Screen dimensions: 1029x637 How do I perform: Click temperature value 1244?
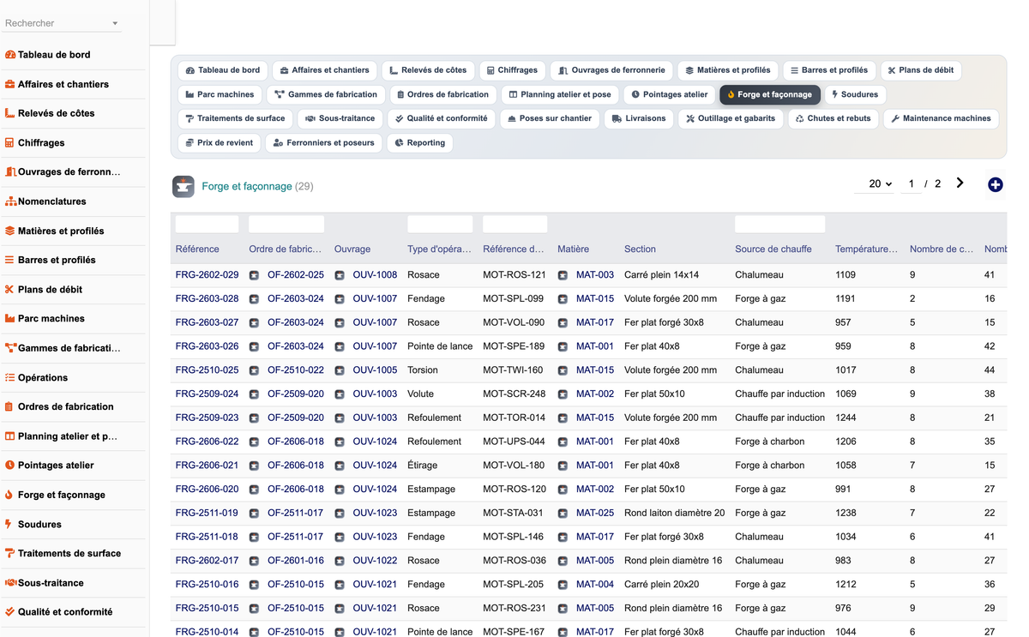pyautogui.click(x=845, y=418)
